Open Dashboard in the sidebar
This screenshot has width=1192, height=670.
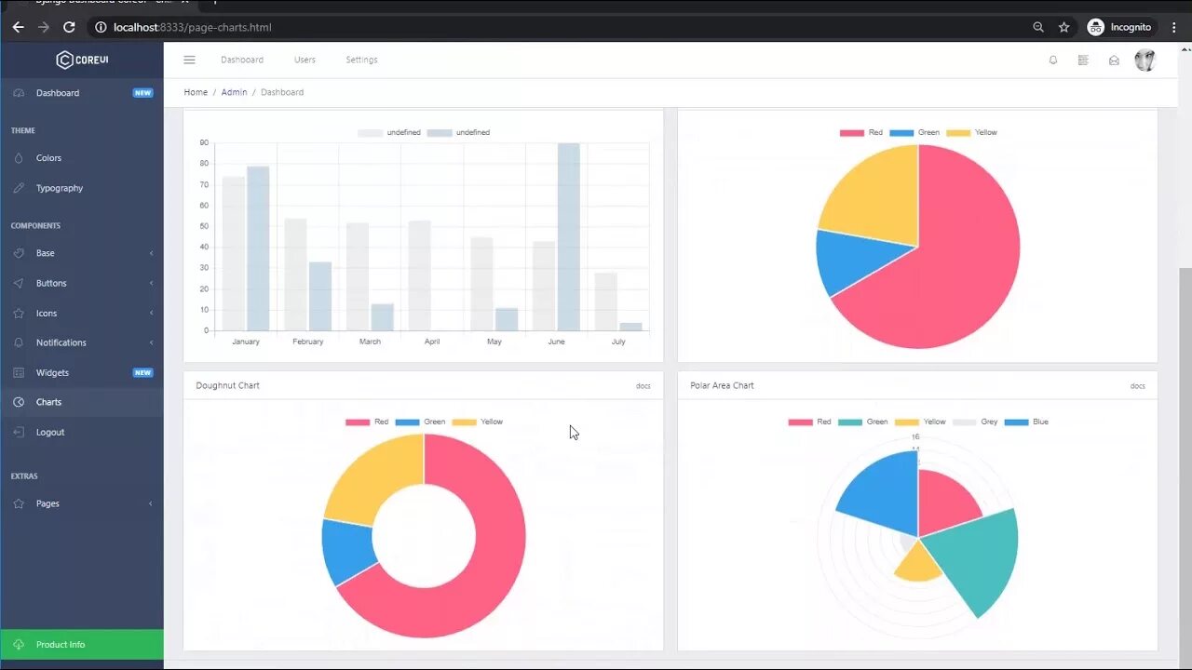(x=82, y=93)
